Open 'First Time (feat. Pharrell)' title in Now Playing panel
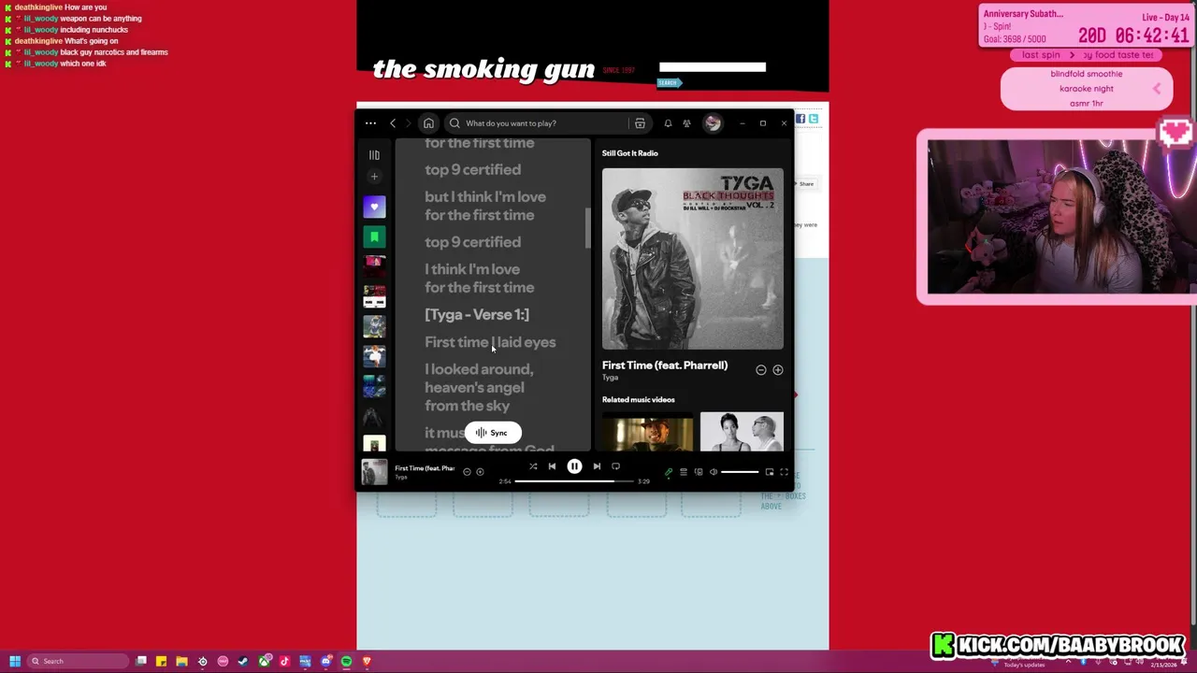This screenshot has width=1197, height=673. (x=665, y=365)
